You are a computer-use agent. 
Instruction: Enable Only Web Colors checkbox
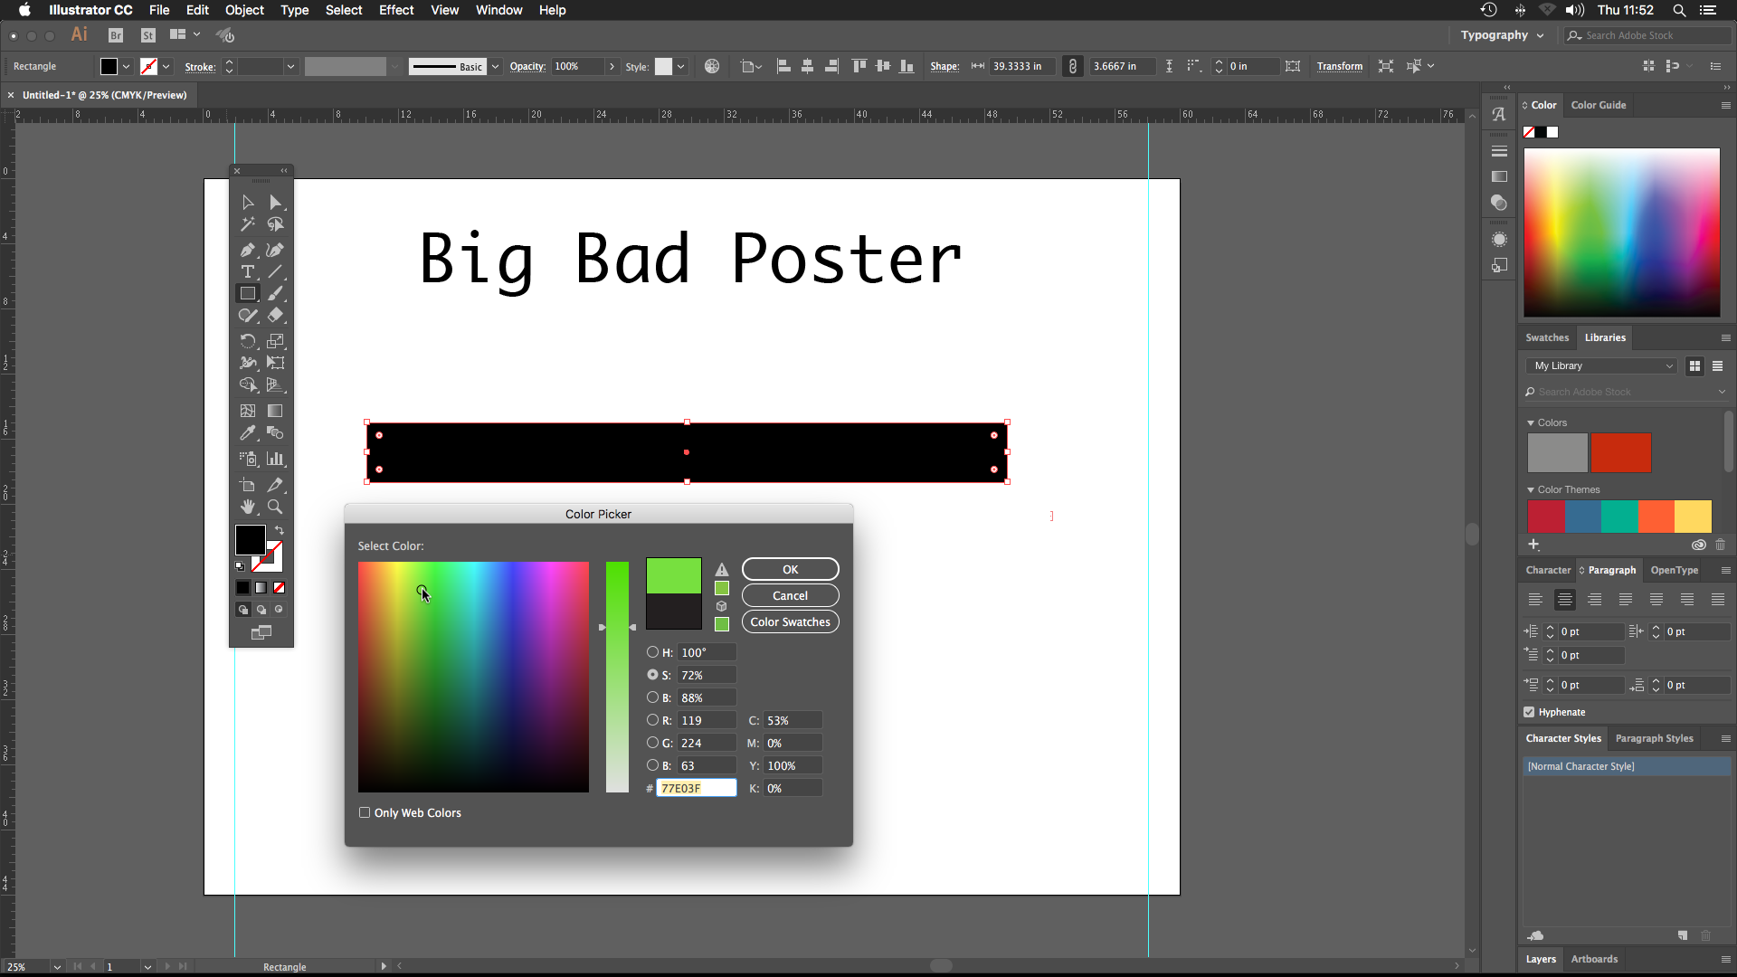(x=365, y=812)
